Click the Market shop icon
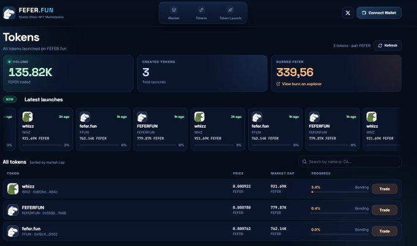 174,10
